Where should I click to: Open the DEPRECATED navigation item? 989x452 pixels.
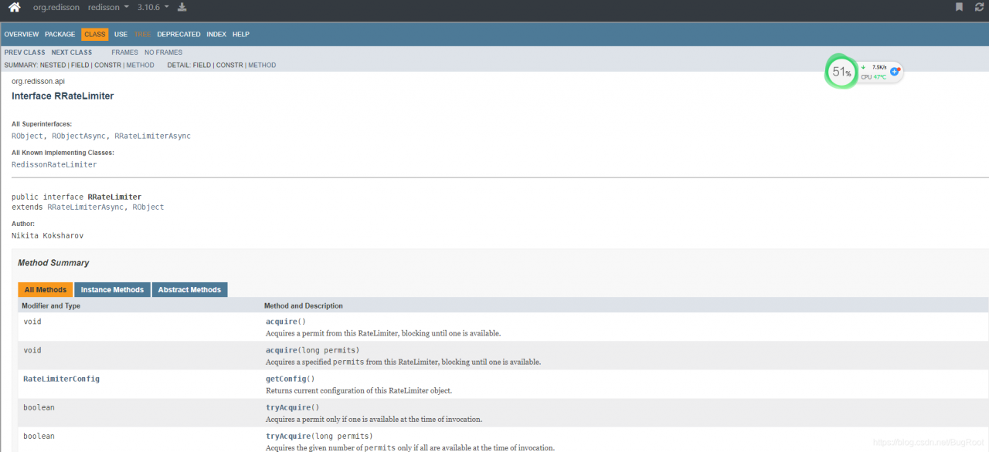tap(178, 35)
